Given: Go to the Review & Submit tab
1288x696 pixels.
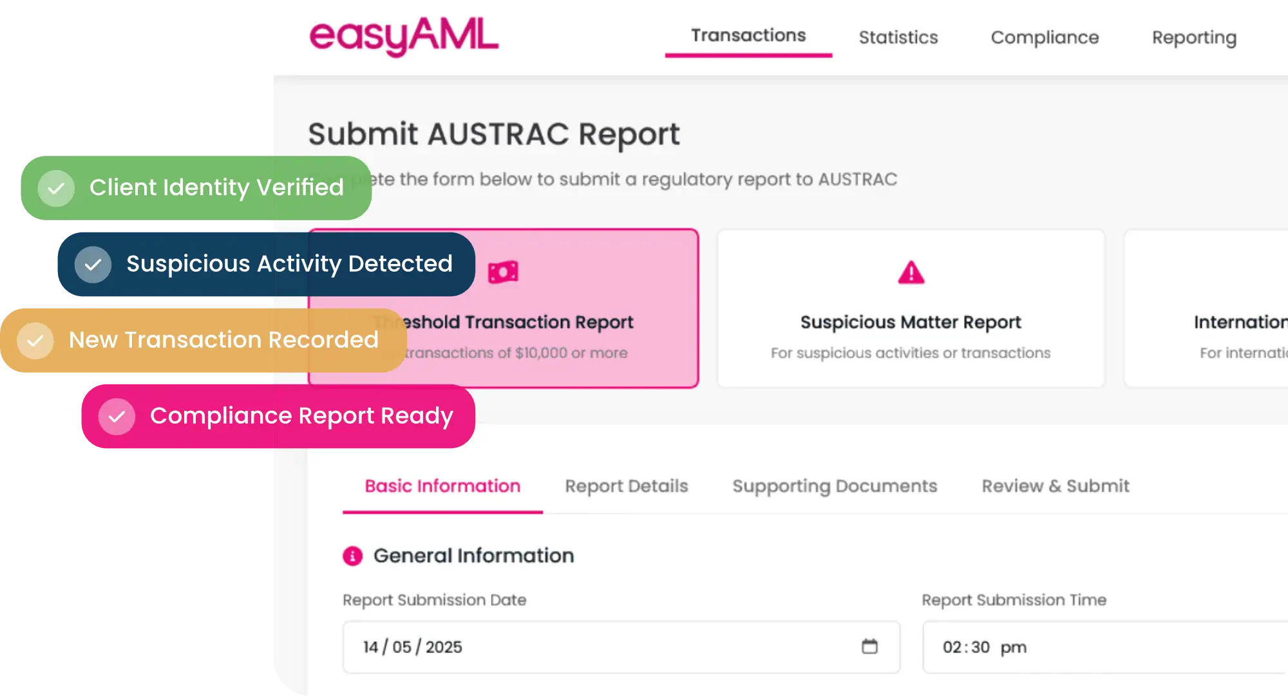Looking at the screenshot, I should [1056, 486].
